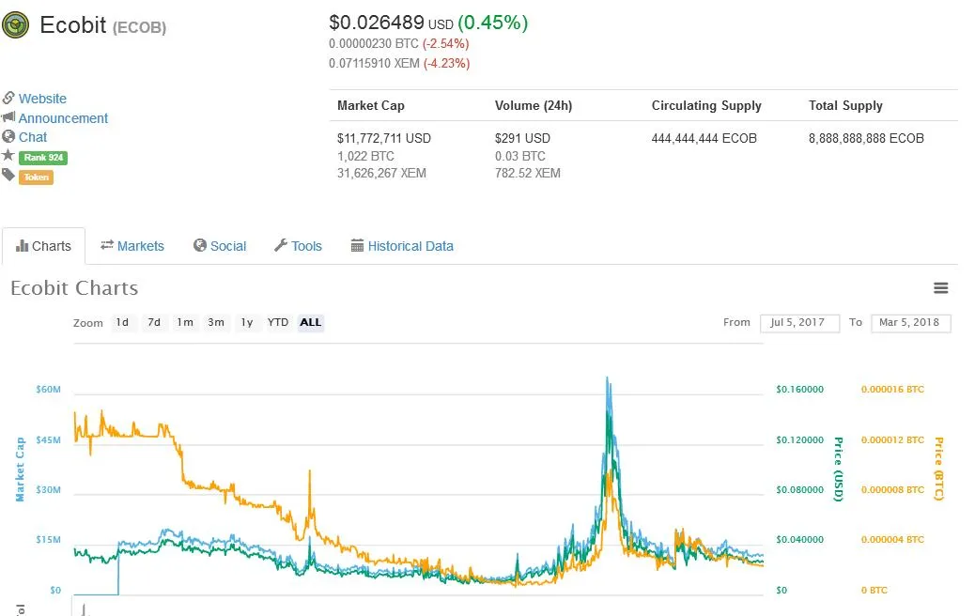Set chart zoom to 1d
The image size is (975, 616).
pos(122,323)
